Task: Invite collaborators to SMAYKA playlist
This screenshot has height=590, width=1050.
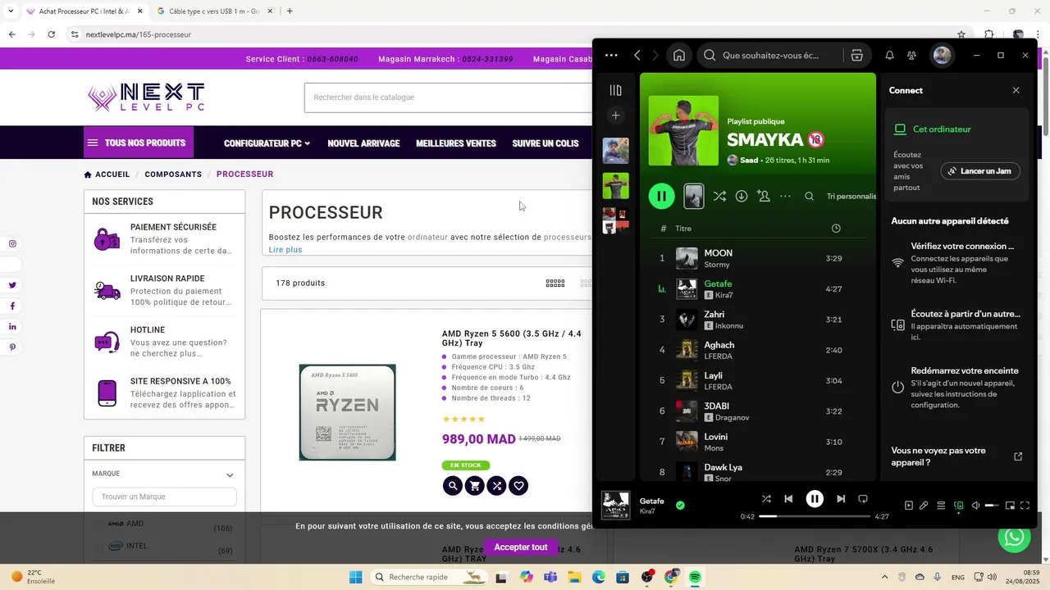Action: (x=764, y=196)
